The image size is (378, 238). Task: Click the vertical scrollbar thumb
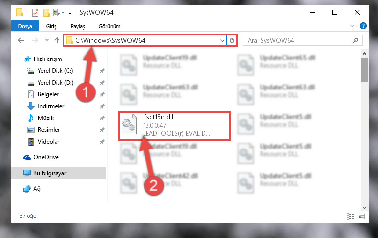pyautogui.click(x=364, y=70)
